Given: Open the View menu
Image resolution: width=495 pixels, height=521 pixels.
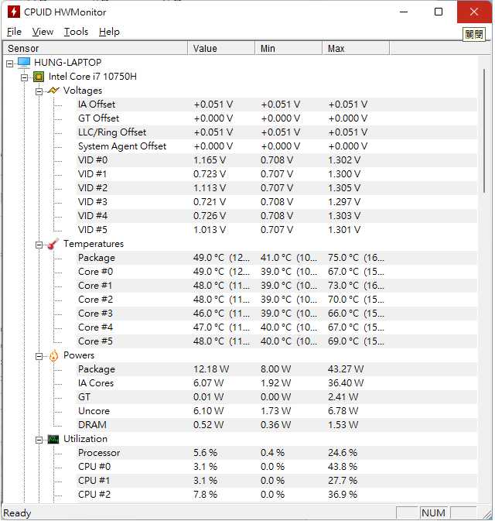Looking at the screenshot, I should coord(43,32).
